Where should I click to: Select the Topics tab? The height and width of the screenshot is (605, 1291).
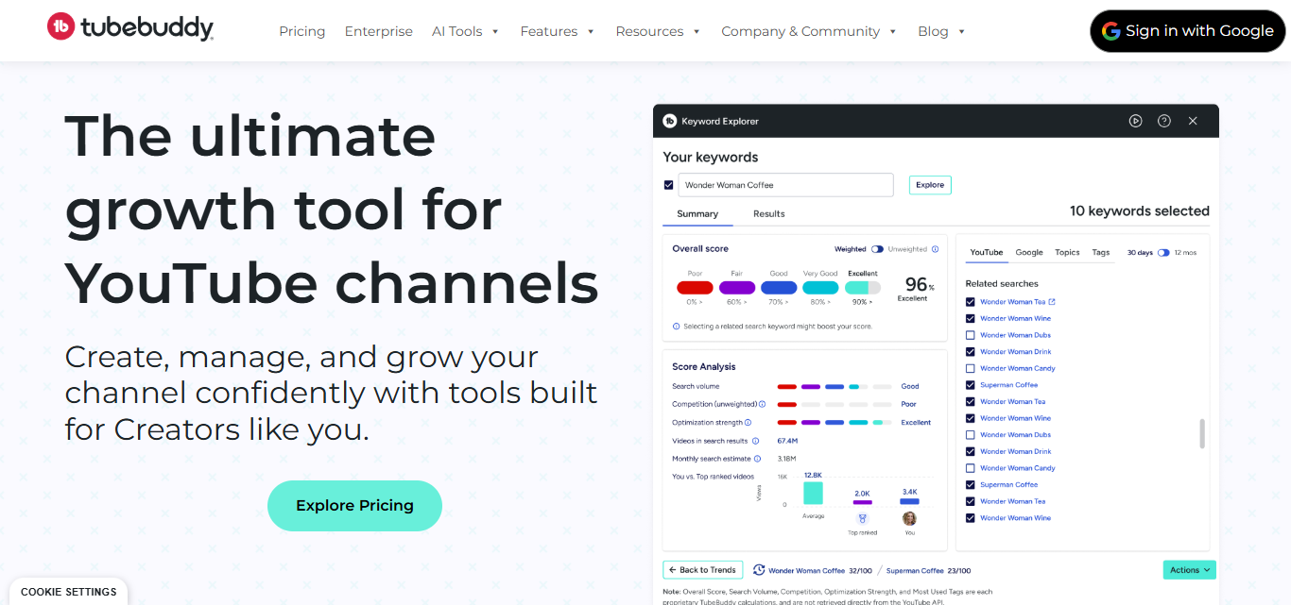1067,252
